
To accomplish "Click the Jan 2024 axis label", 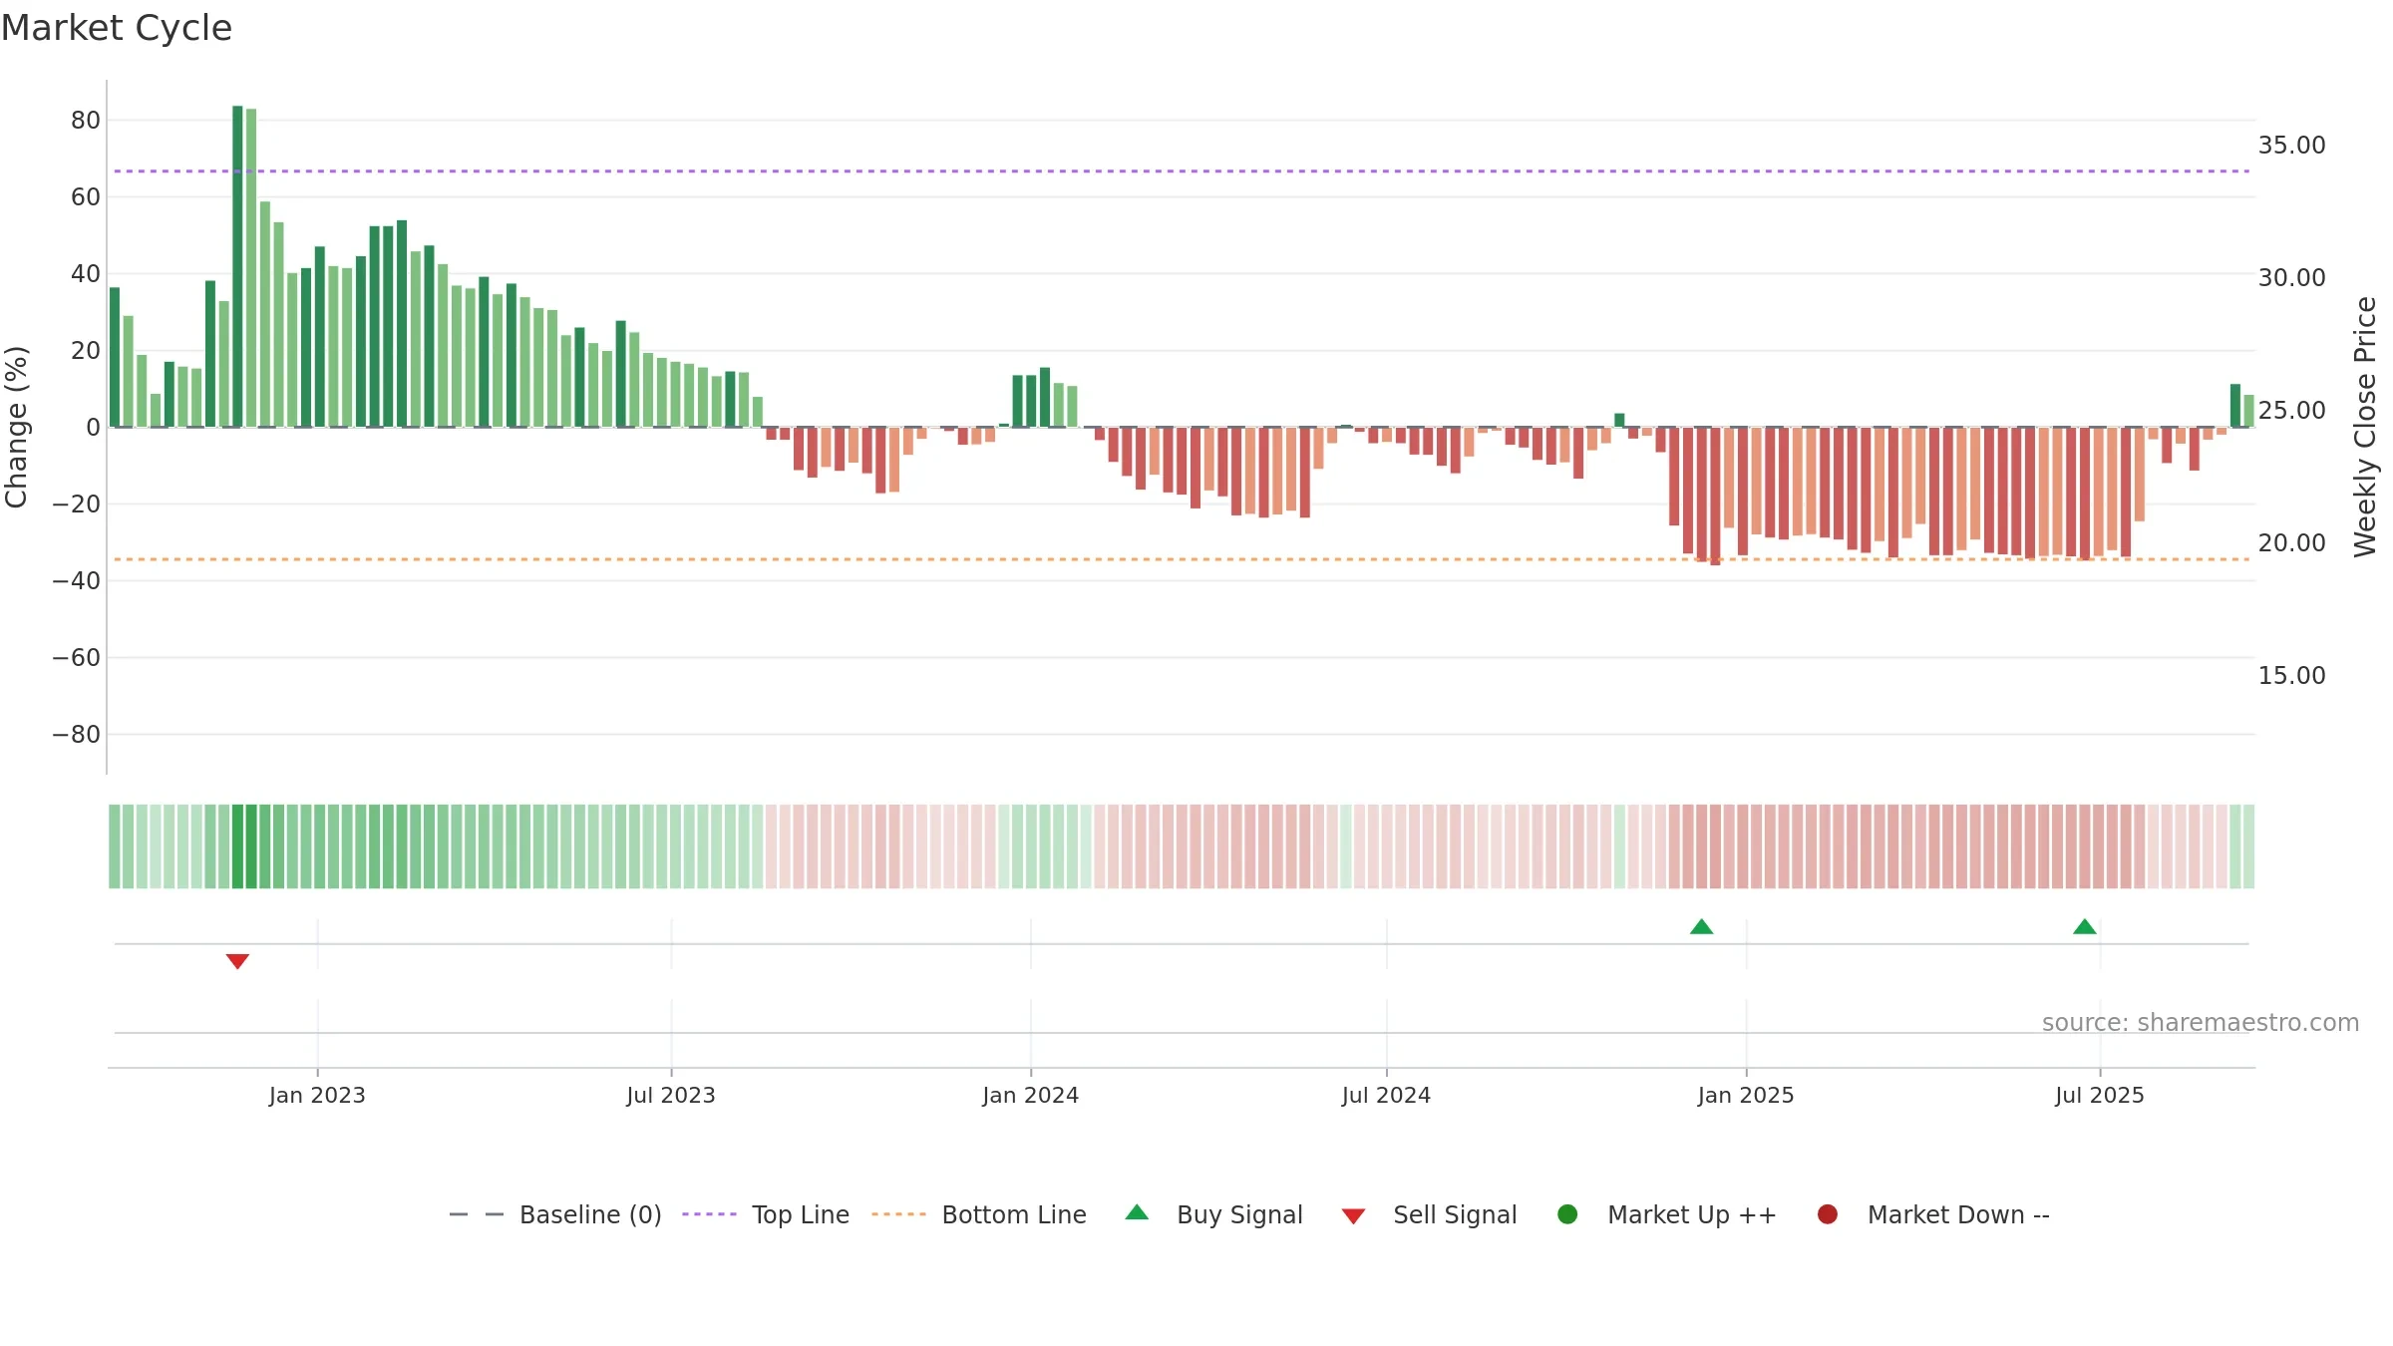I will [1030, 1096].
